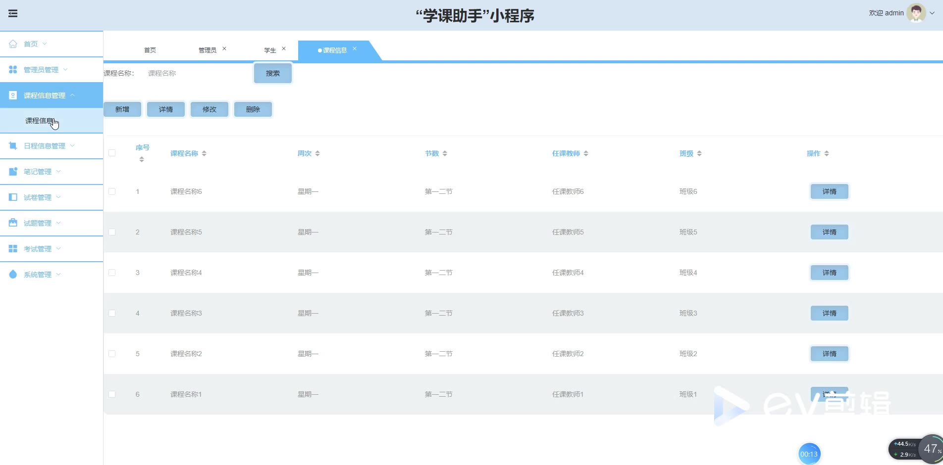Click the 47% performance monitor circle
This screenshot has width=943, height=465.
point(932,449)
